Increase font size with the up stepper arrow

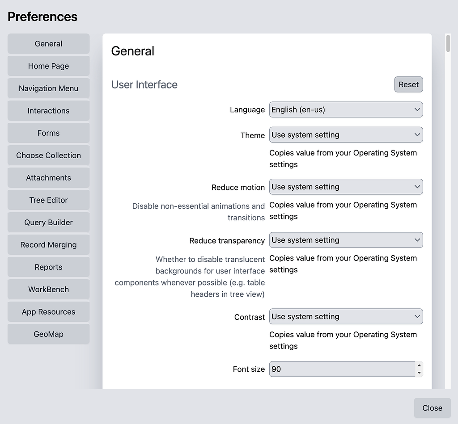click(419, 365)
